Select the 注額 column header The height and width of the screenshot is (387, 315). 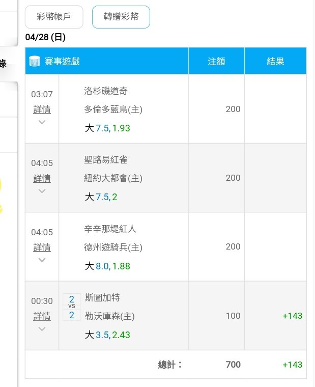click(x=216, y=61)
